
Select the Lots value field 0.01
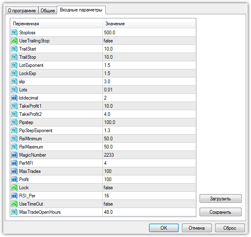[x=149, y=90]
